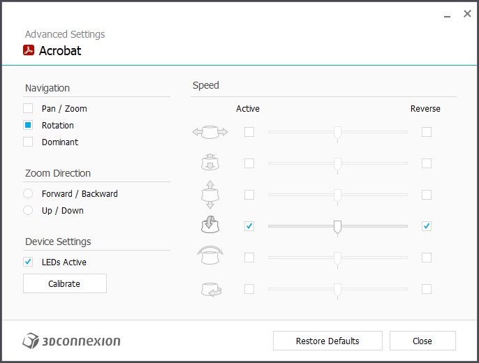Click the spin axis speed slider handle
Image resolution: width=479 pixels, height=363 pixels.
337,290
